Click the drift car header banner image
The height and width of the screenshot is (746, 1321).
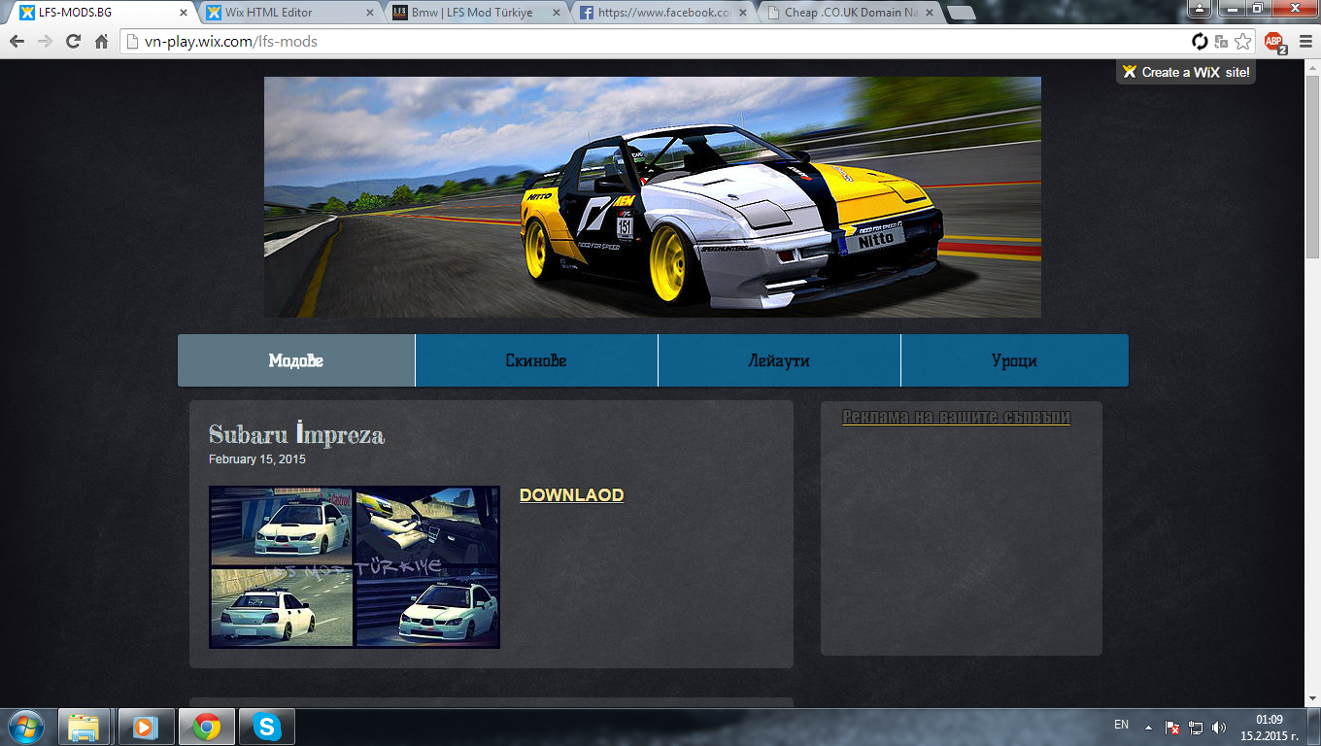[653, 197]
